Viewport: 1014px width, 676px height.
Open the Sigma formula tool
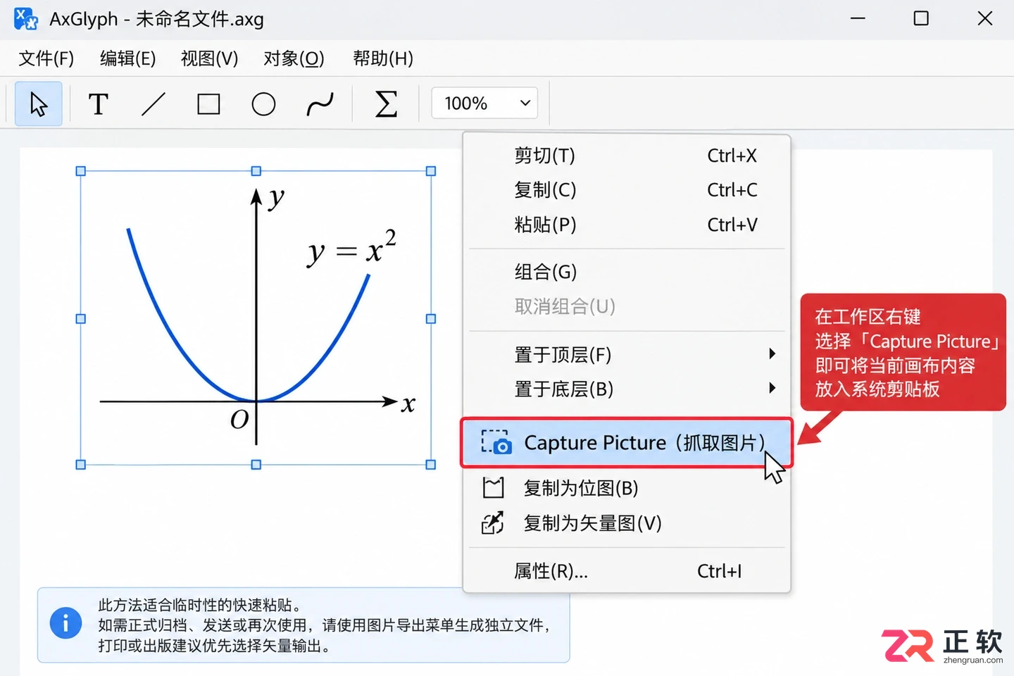(386, 104)
